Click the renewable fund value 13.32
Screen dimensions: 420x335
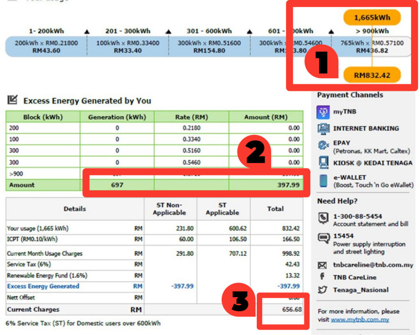[x=292, y=275]
